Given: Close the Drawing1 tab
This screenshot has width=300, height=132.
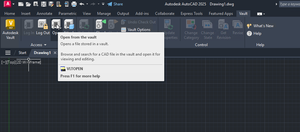Looking at the screenshot, I should coord(55,53).
